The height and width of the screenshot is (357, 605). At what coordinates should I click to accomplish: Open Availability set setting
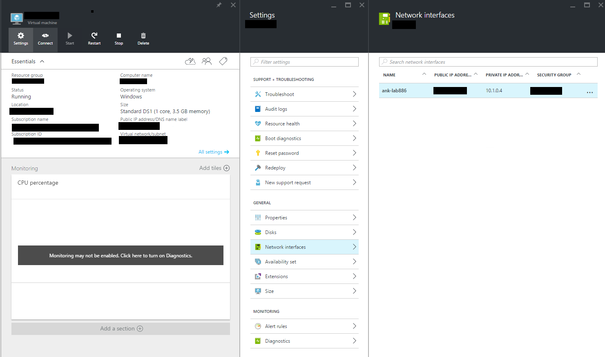(x=304, y=262)
